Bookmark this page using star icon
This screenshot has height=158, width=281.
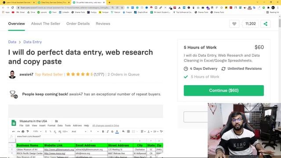122,8
